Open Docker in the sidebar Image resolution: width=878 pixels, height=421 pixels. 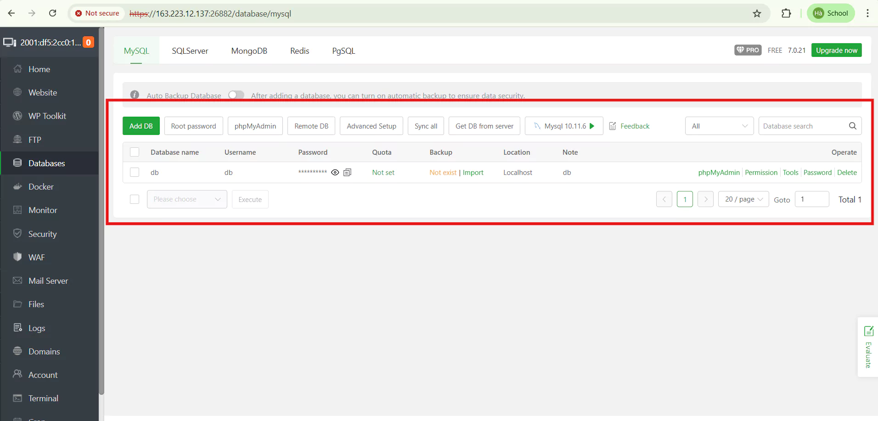50,187
